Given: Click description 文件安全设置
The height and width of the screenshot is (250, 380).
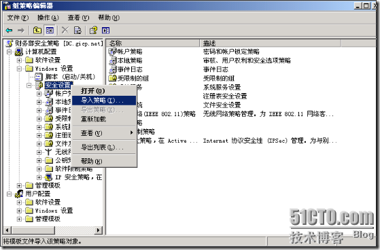Looking at the screenshot, I should tap(222, 105).
